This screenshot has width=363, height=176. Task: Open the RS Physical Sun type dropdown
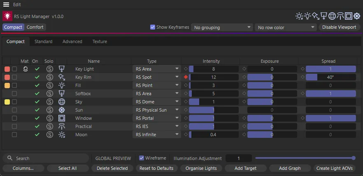coord(157,110)
